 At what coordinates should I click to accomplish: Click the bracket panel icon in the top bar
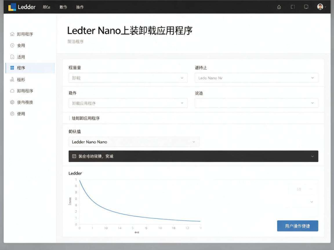point(293,7)
